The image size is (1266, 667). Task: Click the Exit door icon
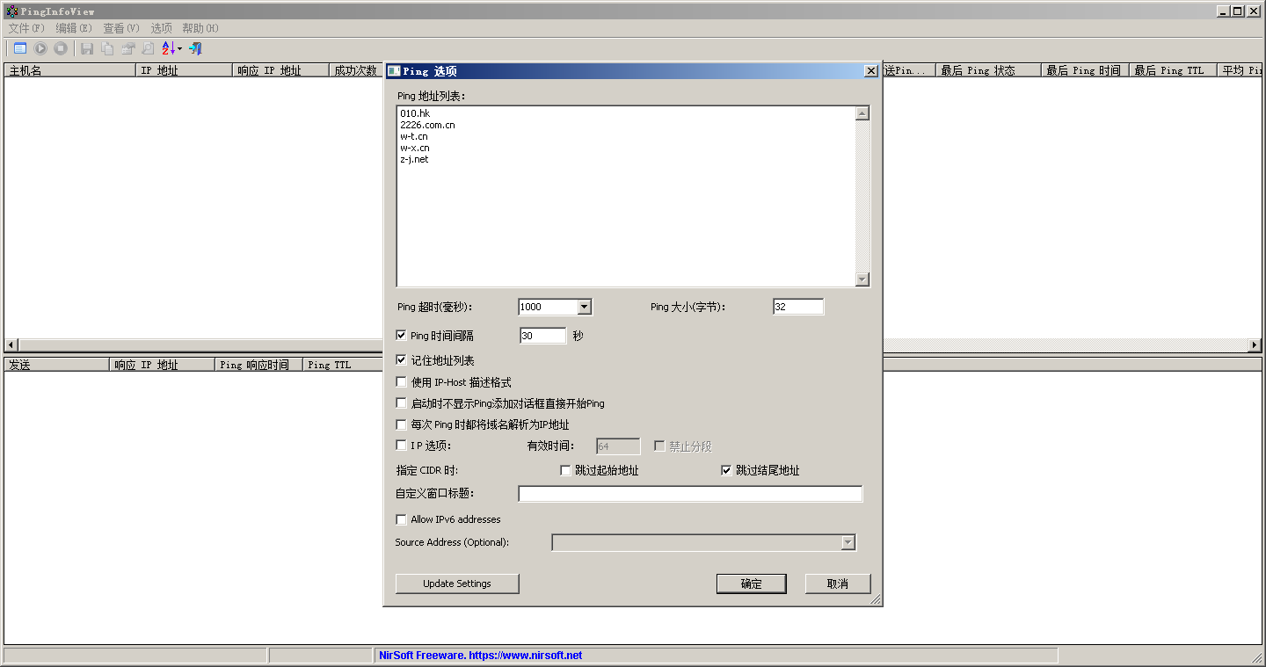point(195,48)
